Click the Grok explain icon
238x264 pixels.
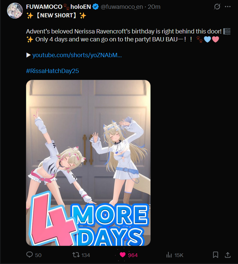tap(217, 7)
